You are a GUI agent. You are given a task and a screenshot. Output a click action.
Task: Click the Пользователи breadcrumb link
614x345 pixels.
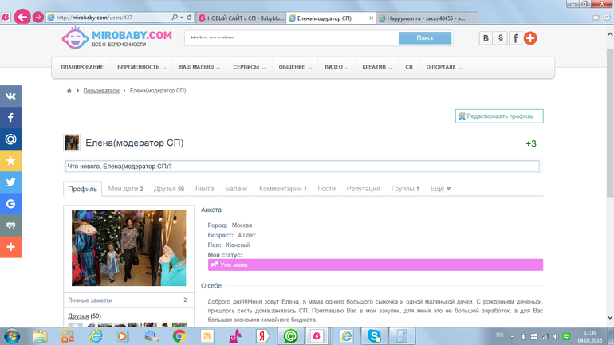[100, 91]
